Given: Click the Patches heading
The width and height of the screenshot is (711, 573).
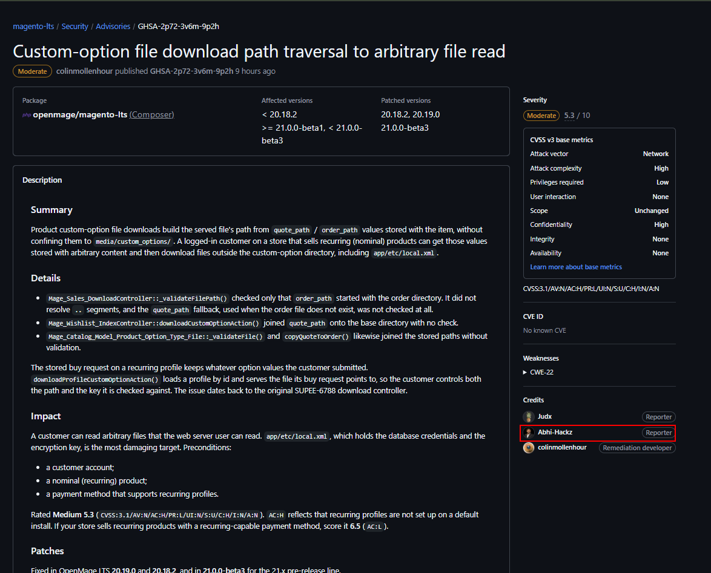Looking at the screenshot, I should click(47, 551).
